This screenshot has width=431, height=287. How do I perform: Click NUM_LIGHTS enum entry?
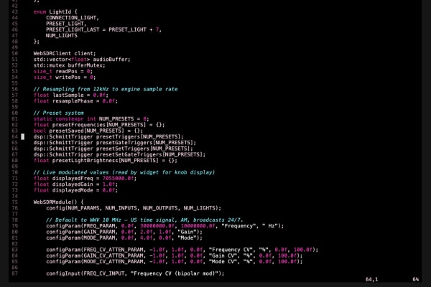tap(62, 36)
